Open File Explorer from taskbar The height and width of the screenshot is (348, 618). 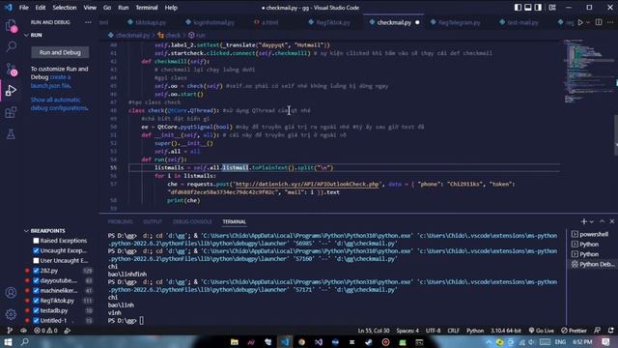tap(234, 341)
